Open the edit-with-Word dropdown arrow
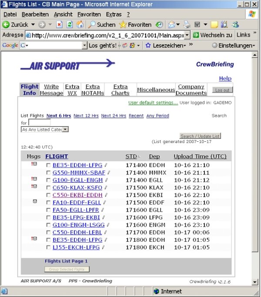Image resolution: width=261 pixels, height=297 pixels. point(205,25)
